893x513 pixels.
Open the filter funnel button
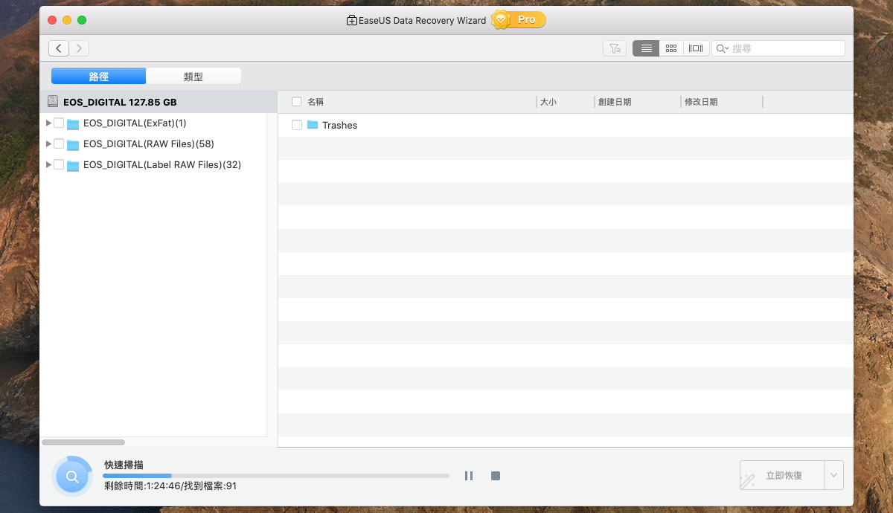click(x=615, y=48)
